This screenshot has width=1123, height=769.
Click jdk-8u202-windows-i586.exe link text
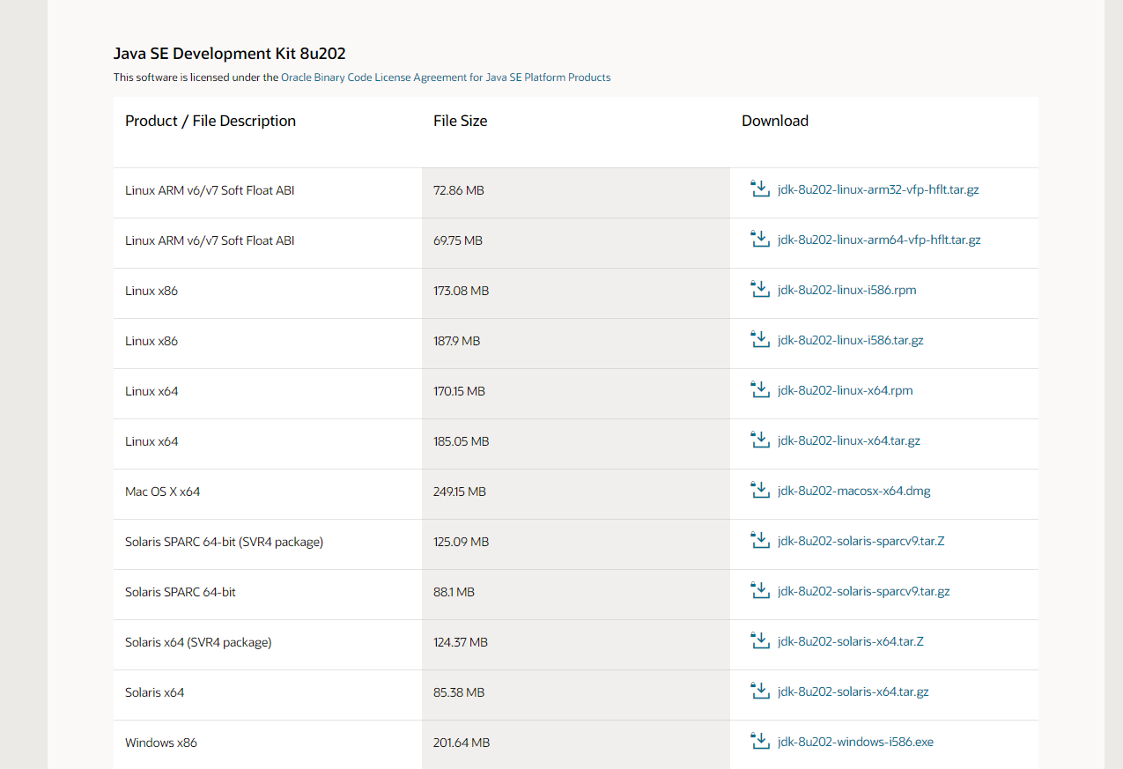(x=855, y=742)
